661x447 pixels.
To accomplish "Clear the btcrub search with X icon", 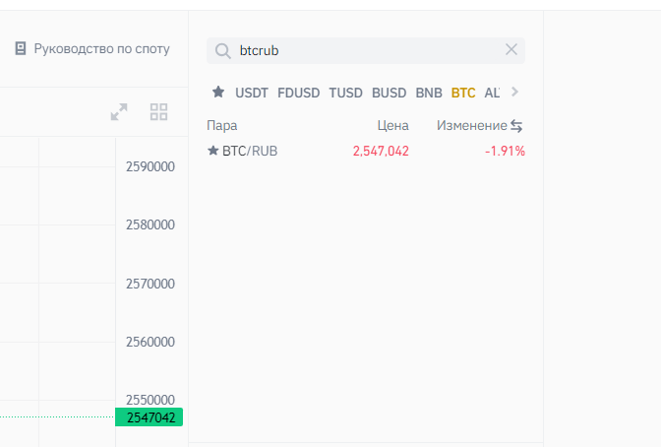I will (511, 50).
